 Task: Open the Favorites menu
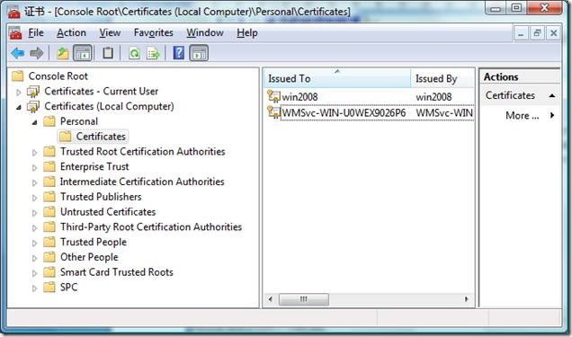[x=153, y=32]
